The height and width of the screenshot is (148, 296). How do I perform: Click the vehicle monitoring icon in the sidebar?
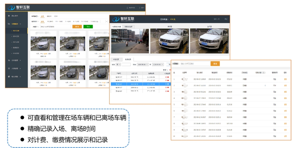(x=9, y=24)
